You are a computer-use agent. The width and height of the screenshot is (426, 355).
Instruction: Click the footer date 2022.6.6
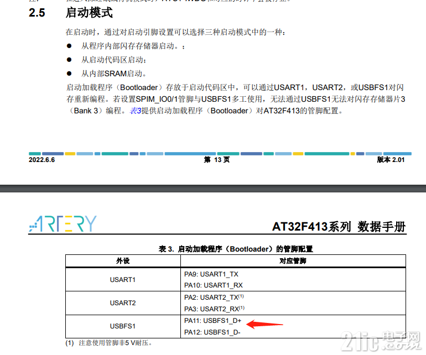(42, 160)
